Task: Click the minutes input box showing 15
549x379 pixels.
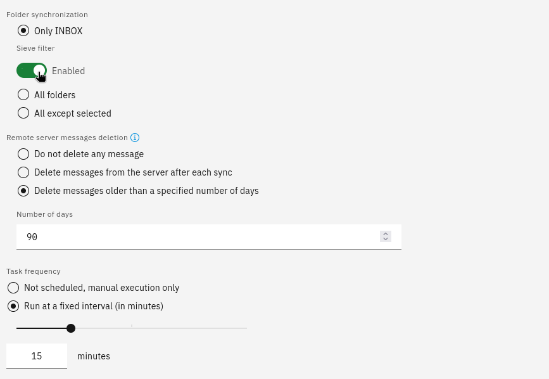Action: [x=37, y=356]
